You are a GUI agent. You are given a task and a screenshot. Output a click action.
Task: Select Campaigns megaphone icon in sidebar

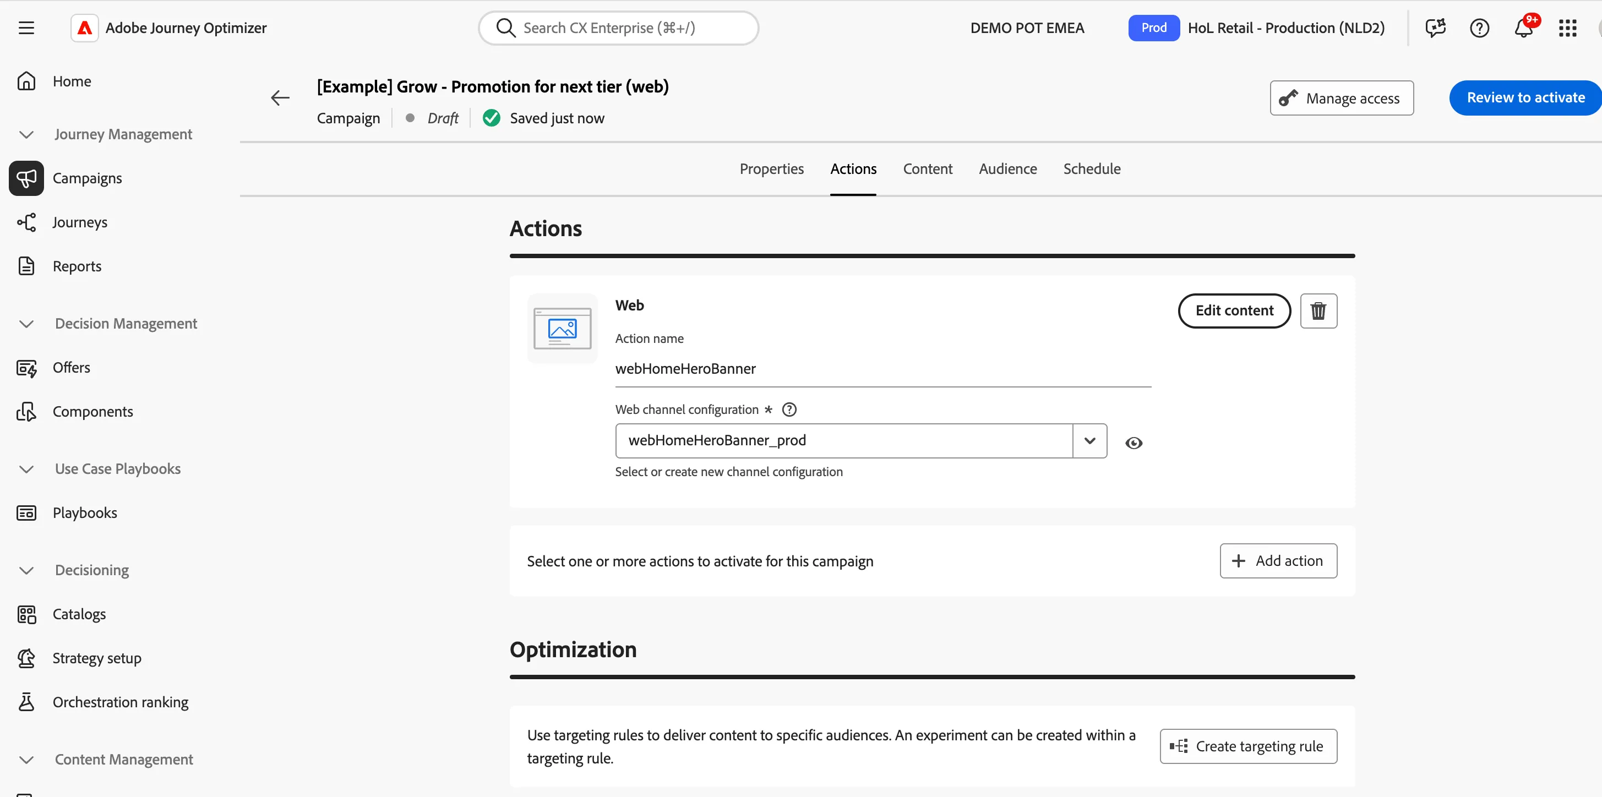pos(26,178)
